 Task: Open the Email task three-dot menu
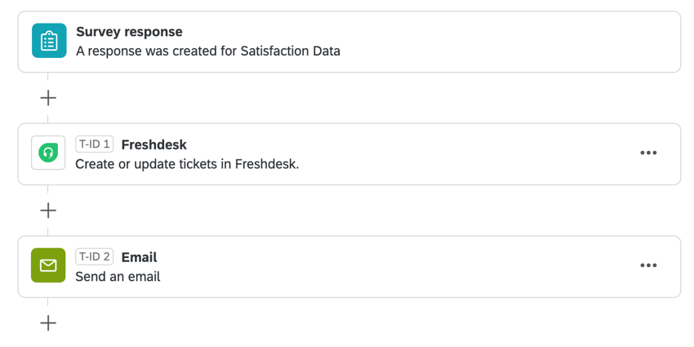[x=648, y=265]
